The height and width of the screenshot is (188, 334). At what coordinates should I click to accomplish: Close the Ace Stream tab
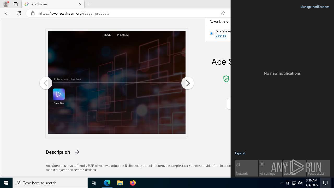click(x=80, y=4)
